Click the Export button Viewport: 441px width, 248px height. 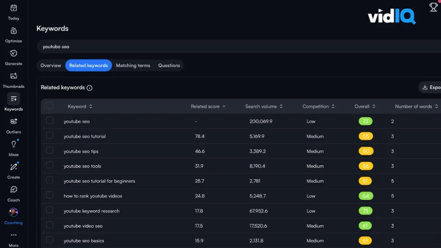(431, 87)
